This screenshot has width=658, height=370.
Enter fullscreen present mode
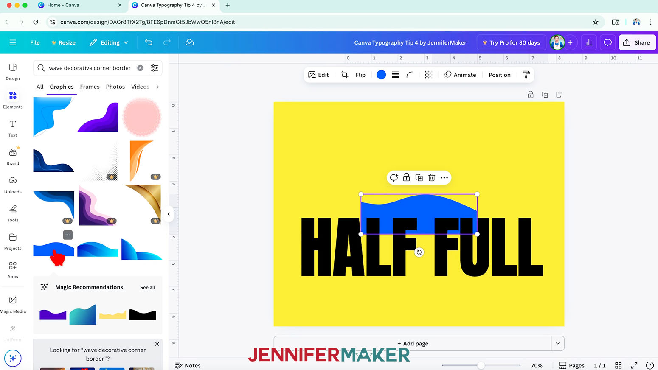click(x=634, y=365)
